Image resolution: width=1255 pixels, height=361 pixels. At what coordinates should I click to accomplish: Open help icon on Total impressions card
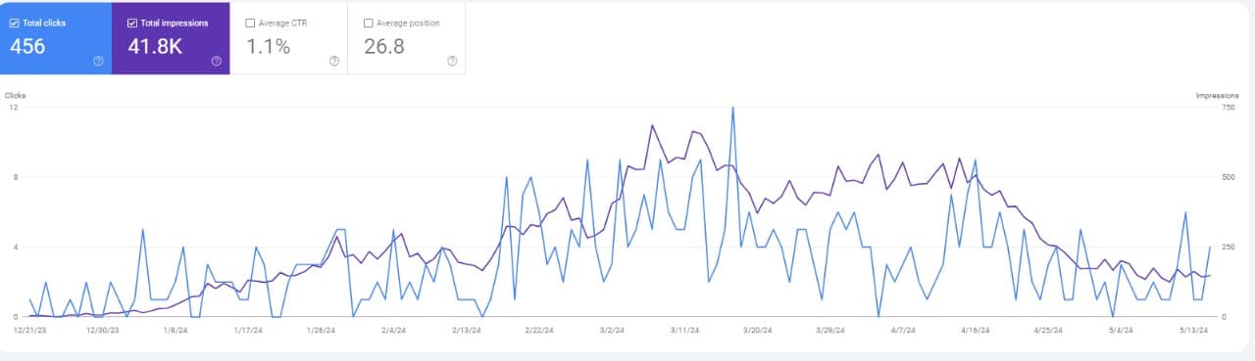pyautogui.click(x=216, y=61)
